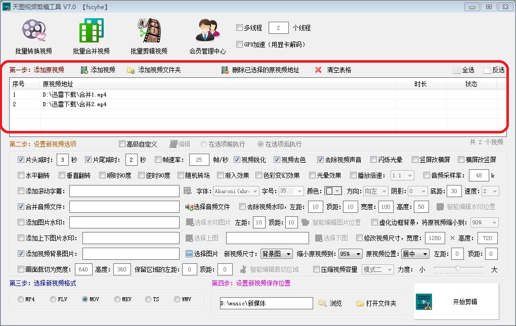Screen dimensions: 516x326
Task: Check 压缩视频容量 checkbox
Action: pyautogui.click(x=316, y=269)
